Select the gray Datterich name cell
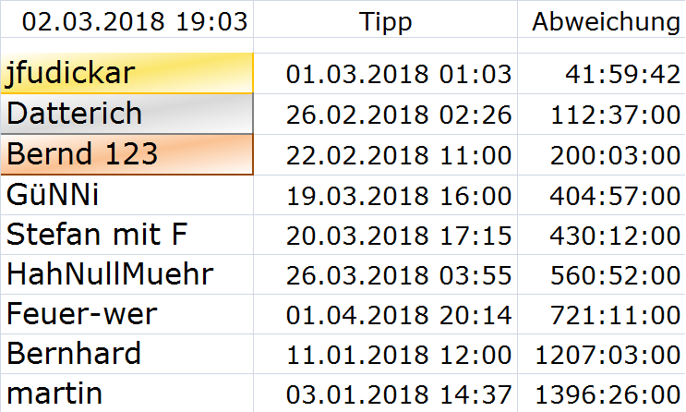 pos(126,114)
